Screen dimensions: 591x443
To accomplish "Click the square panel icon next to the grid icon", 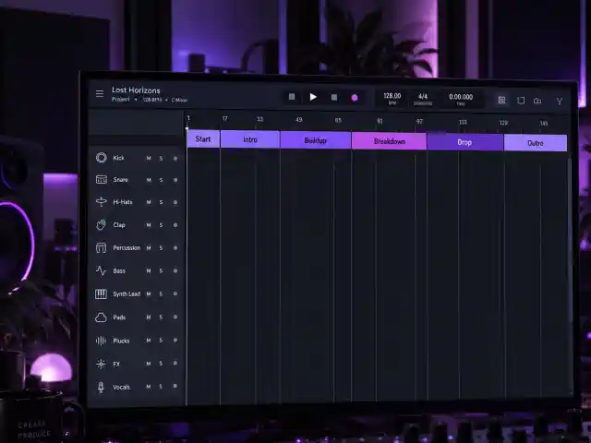I will [521, 101].
